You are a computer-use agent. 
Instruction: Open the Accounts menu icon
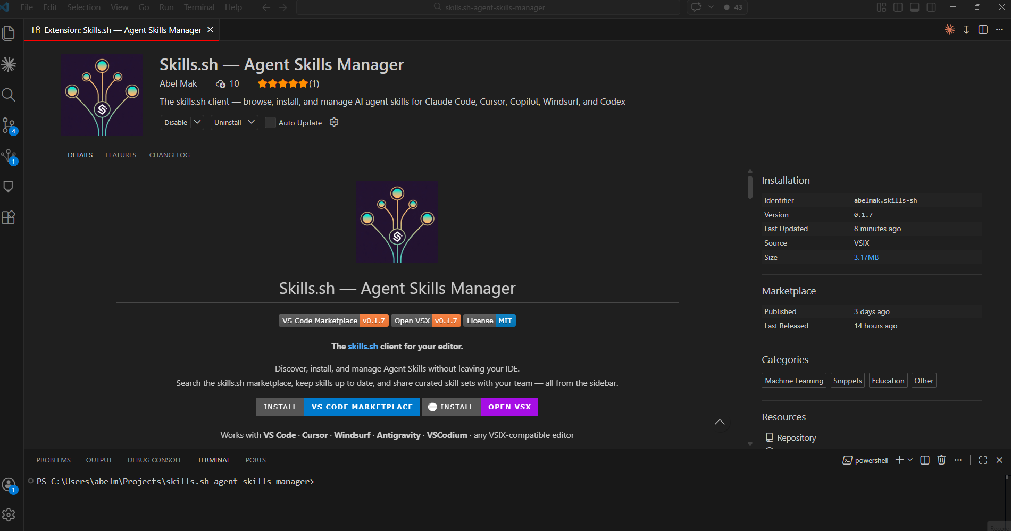pos(9,485)
